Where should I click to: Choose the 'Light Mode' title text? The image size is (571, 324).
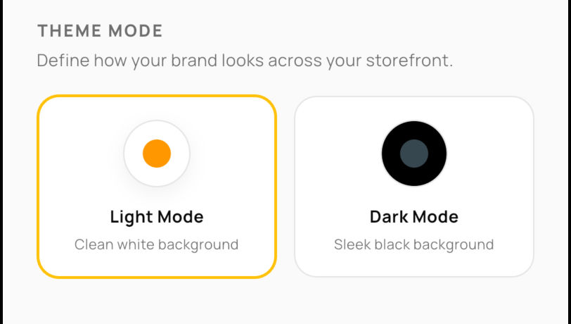coord(157,217)
